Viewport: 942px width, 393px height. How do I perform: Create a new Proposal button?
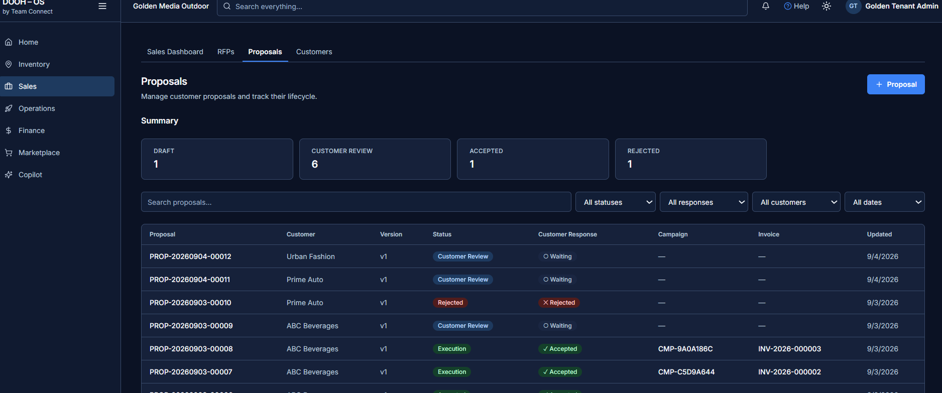point(896,84)
